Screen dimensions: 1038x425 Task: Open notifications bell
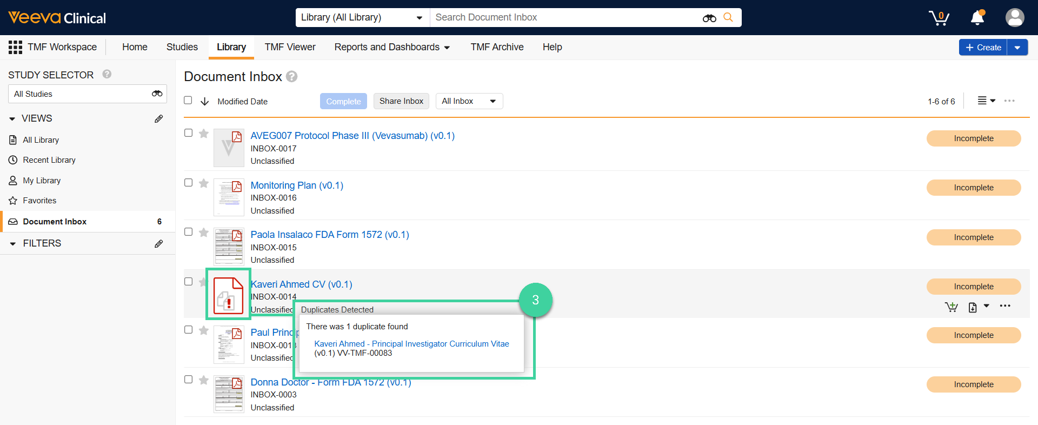977,17
